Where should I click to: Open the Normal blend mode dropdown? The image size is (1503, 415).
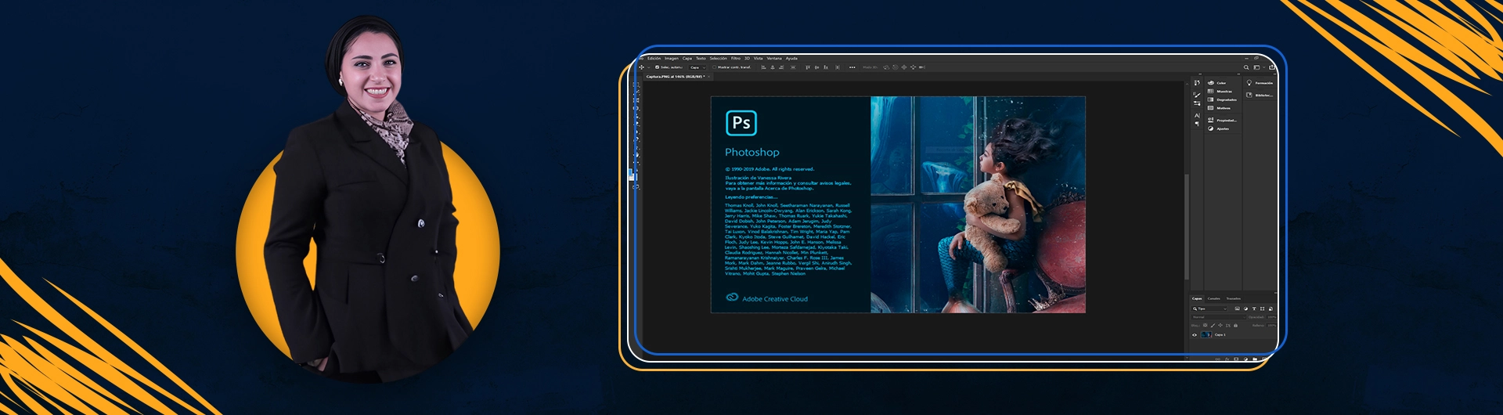click(x=1218, y=317)
